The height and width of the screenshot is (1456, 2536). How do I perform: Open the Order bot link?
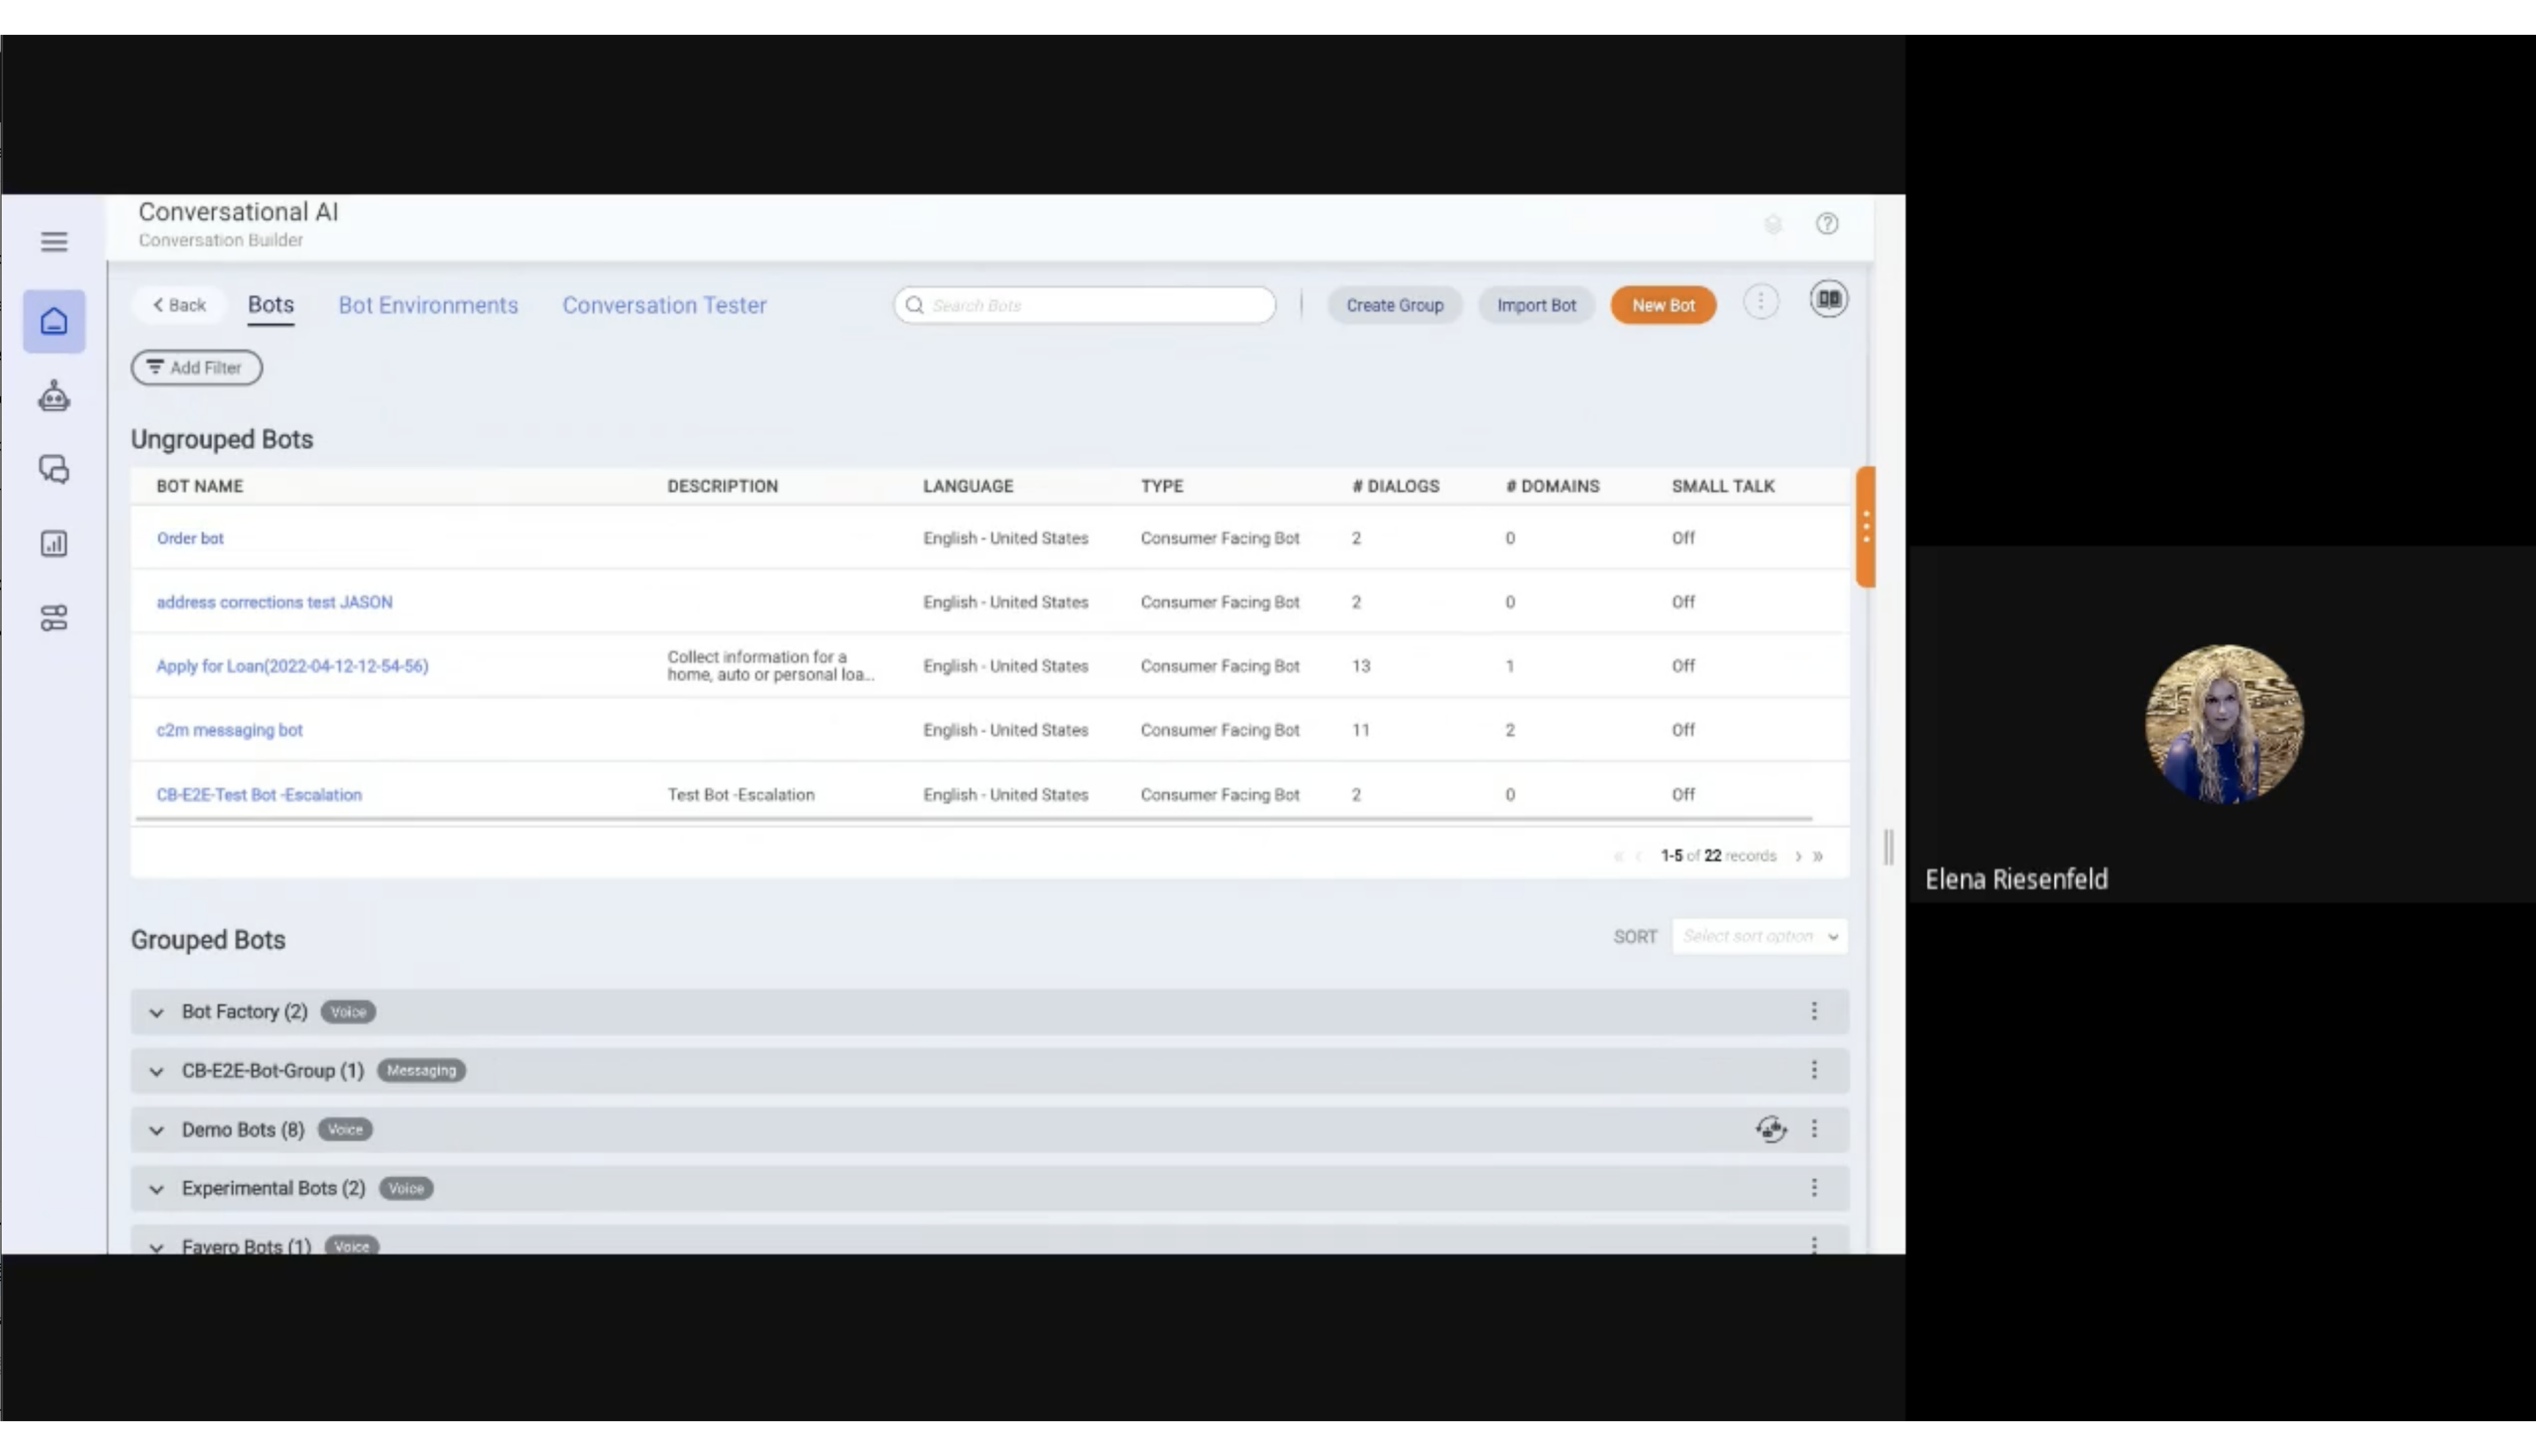pyautogui.click(x=190, y=538)
